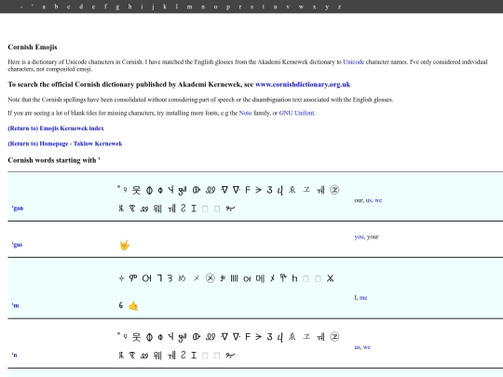The height and width of the screenshot is (377, 503).
Task: Click the number 6 glyph in 'm row
Action: pos(120,305)
